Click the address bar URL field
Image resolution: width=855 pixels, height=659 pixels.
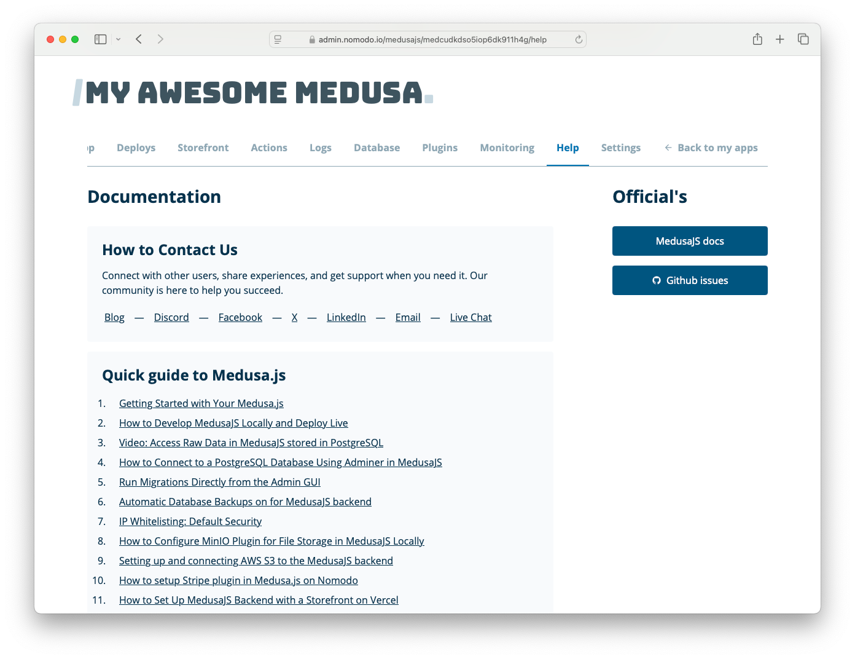[427, 39]
